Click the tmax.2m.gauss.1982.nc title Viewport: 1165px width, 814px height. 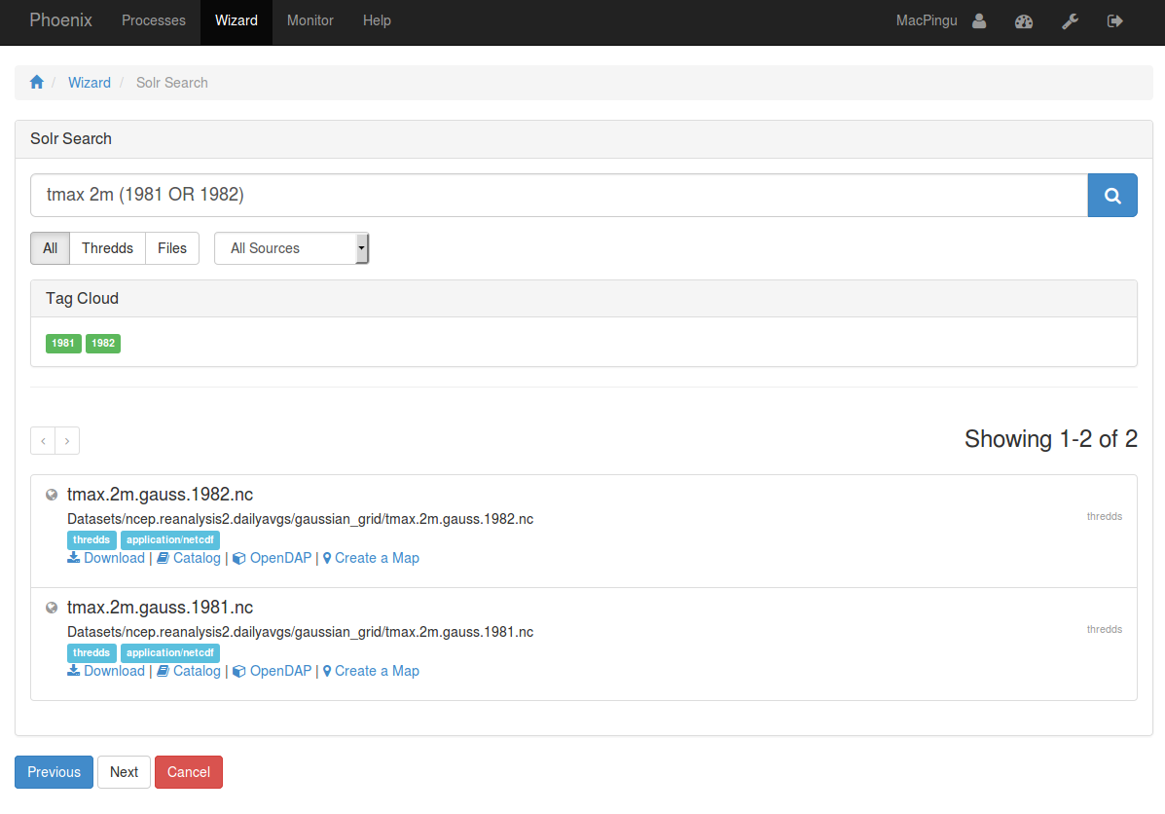(x=160, y=495)
